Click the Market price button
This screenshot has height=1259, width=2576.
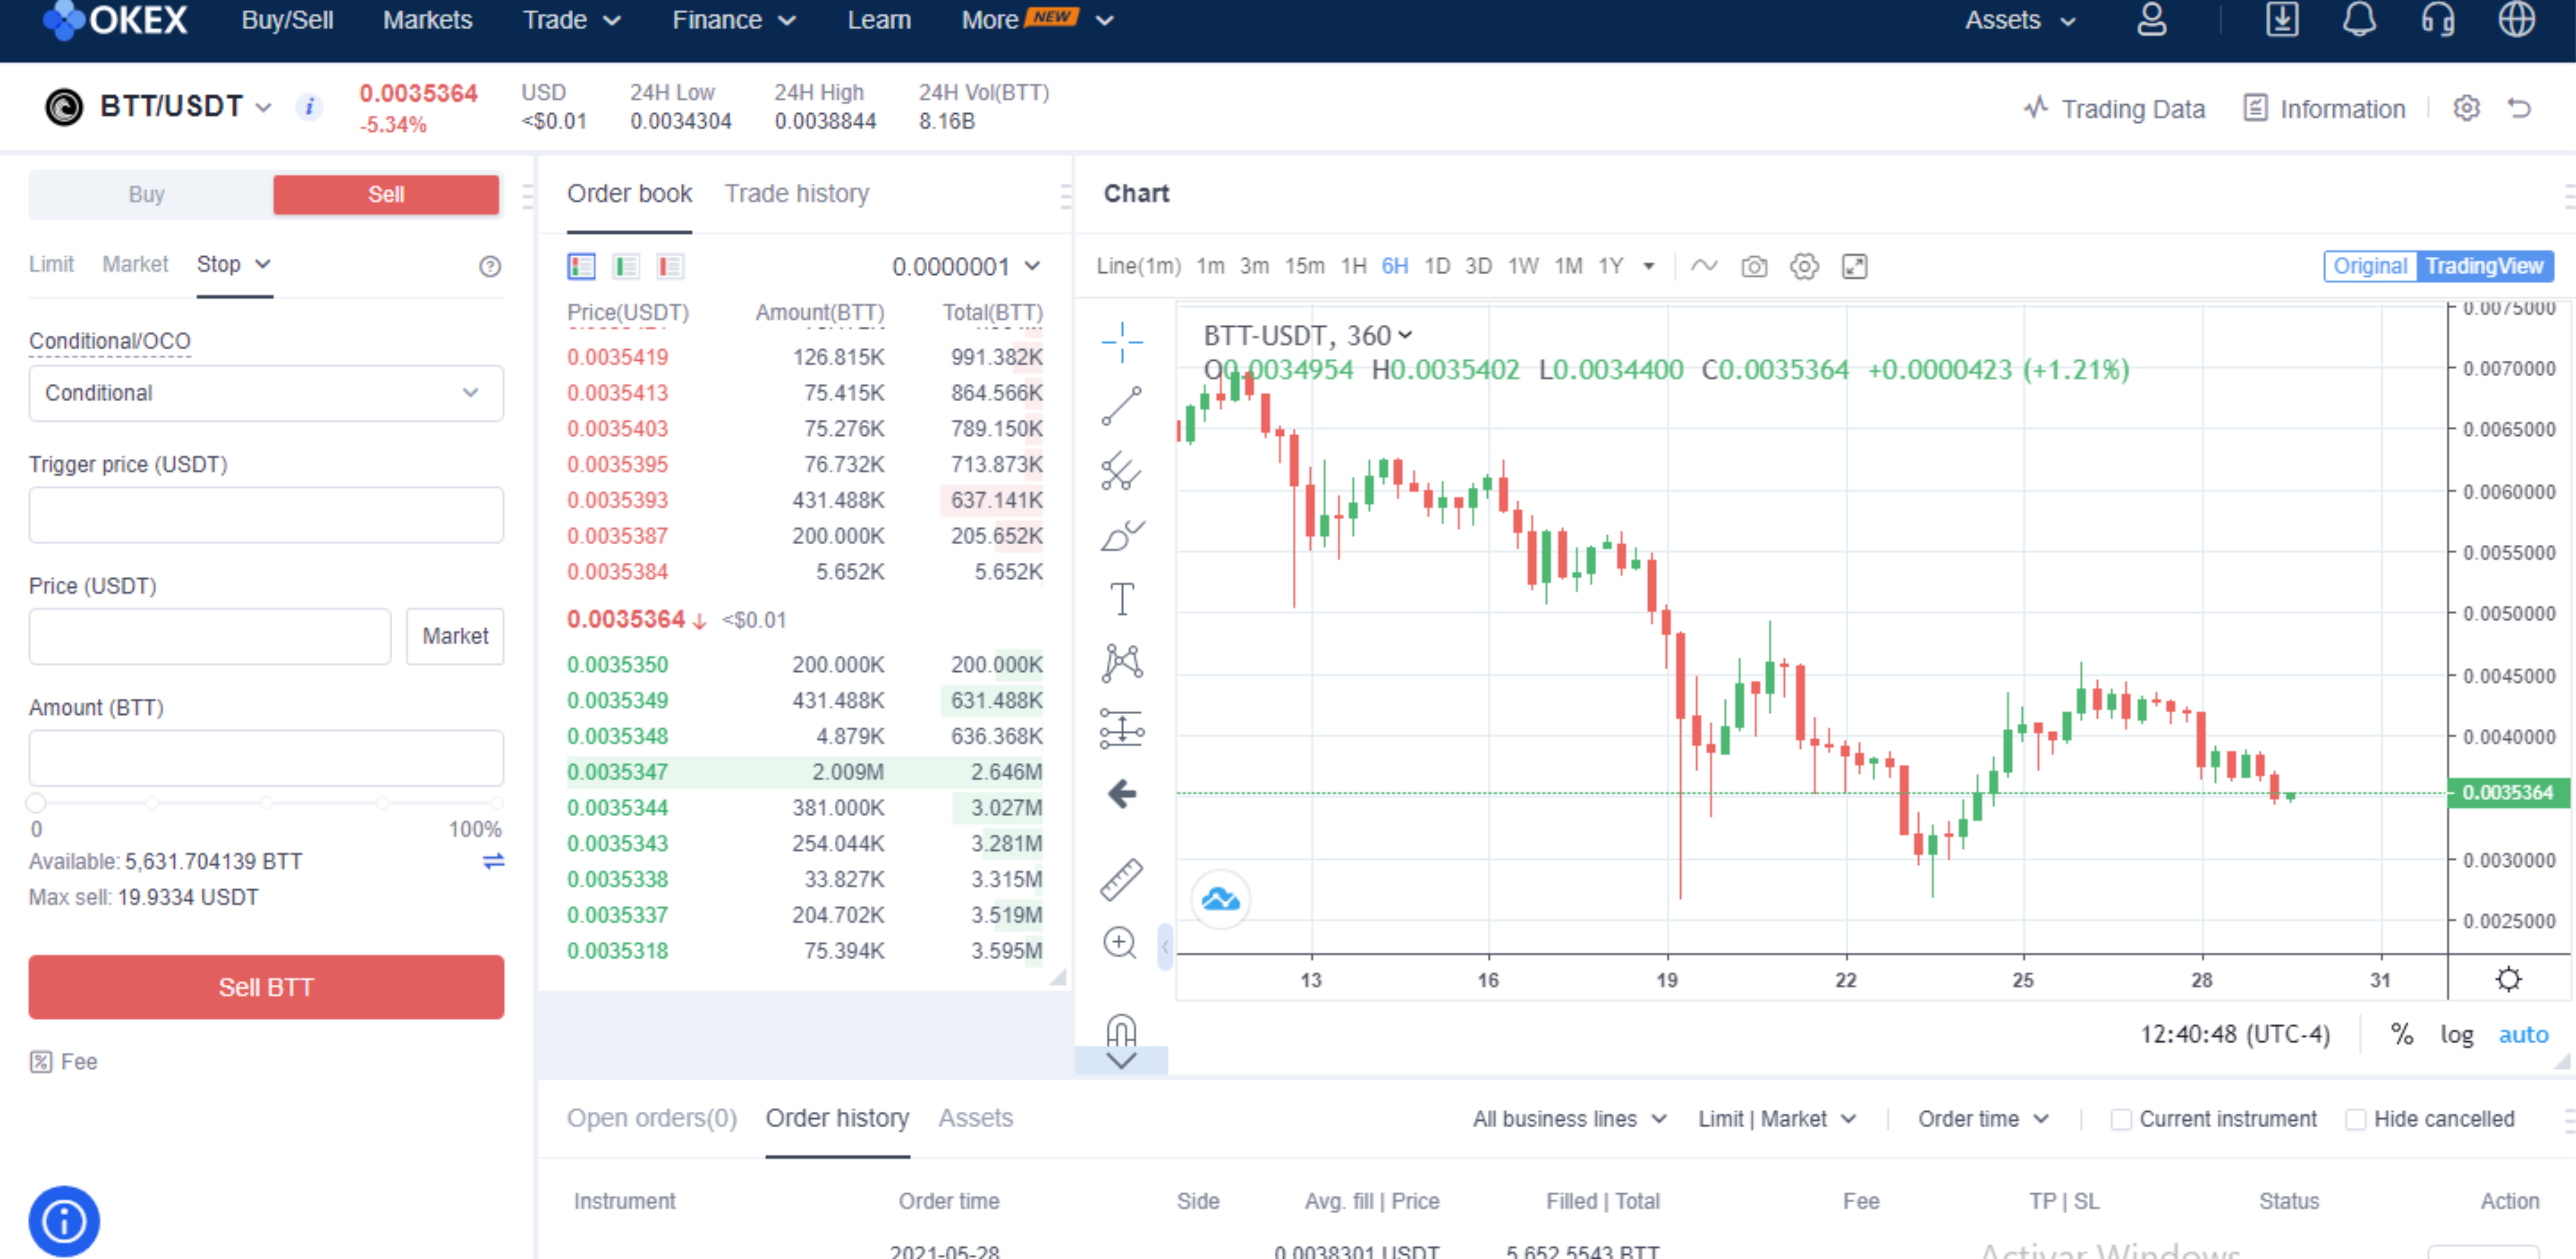click(455, 636)
